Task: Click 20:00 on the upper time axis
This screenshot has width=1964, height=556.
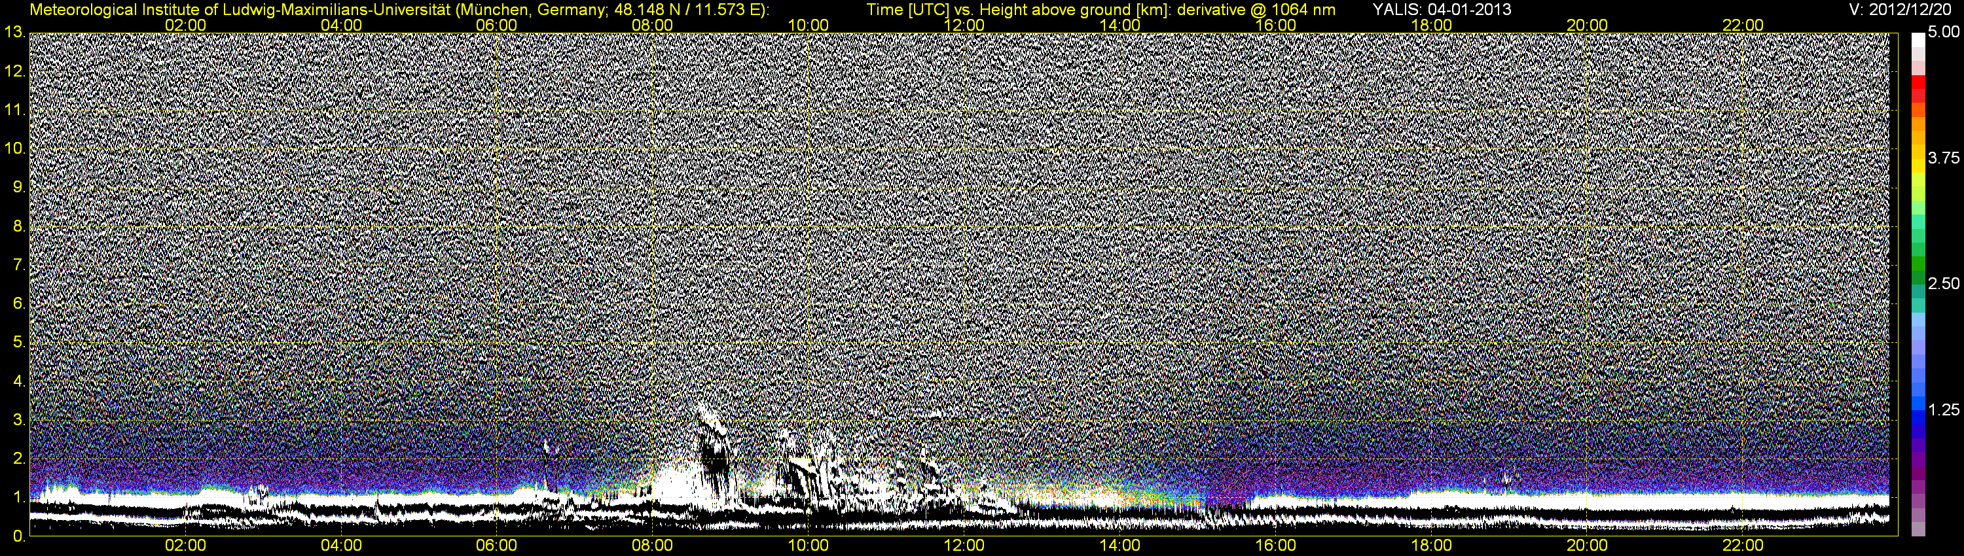Action: (x=1588, y=25)
